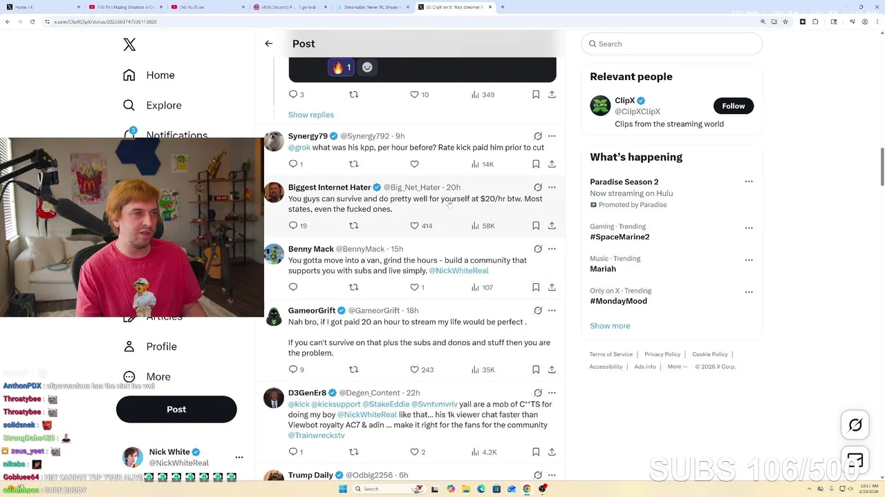Image resolution: width=885 pixels, height=497 pixels.
Task: Share Synergy79's post
Action: (552, 164)
